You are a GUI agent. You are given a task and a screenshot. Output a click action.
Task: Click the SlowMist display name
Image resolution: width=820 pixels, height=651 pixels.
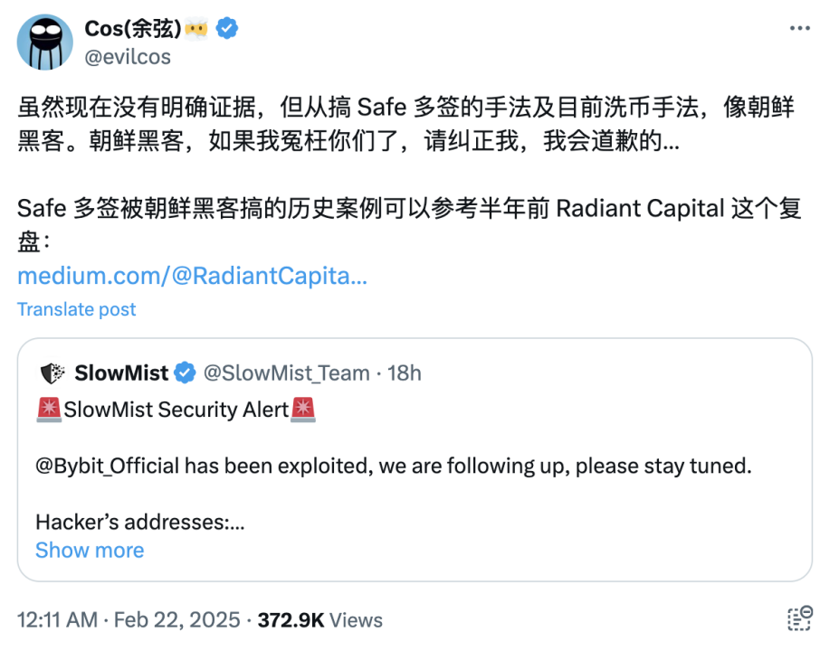point(121,373)
